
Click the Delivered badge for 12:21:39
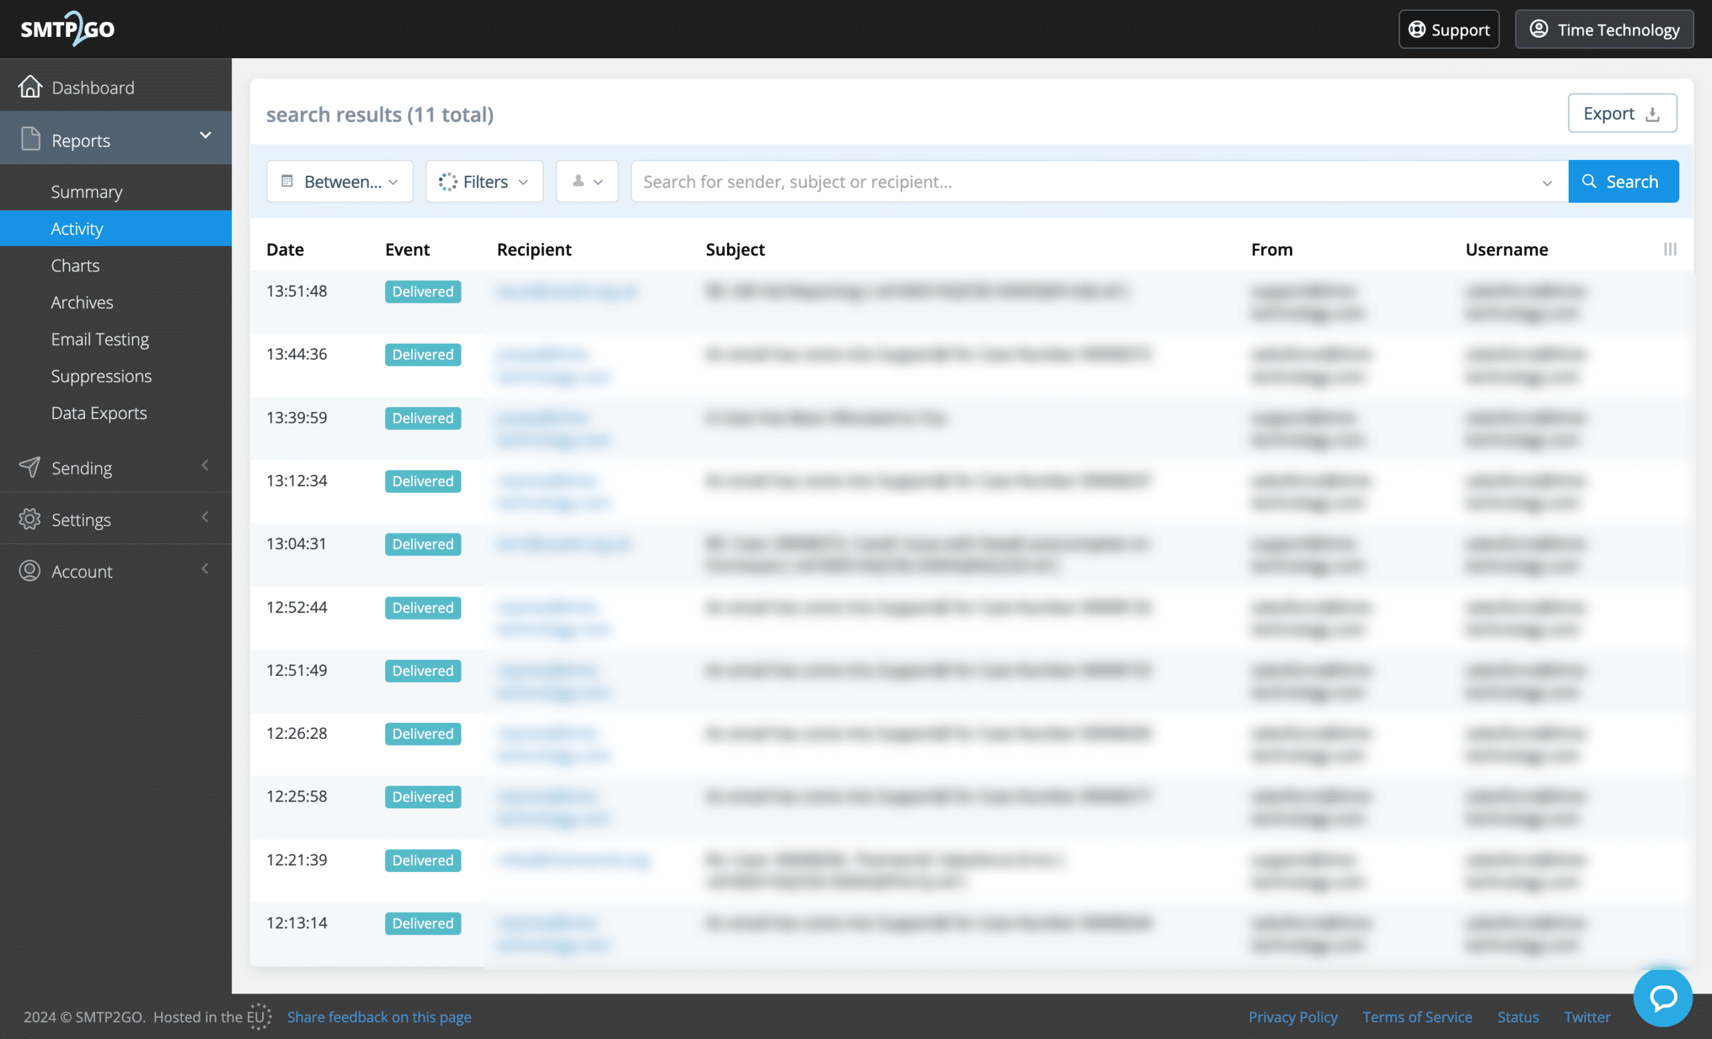click(x=423, y=860)
